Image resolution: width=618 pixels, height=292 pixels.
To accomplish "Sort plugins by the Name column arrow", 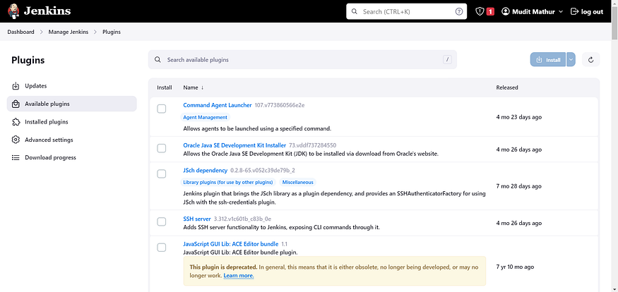I will coord(203,87).
